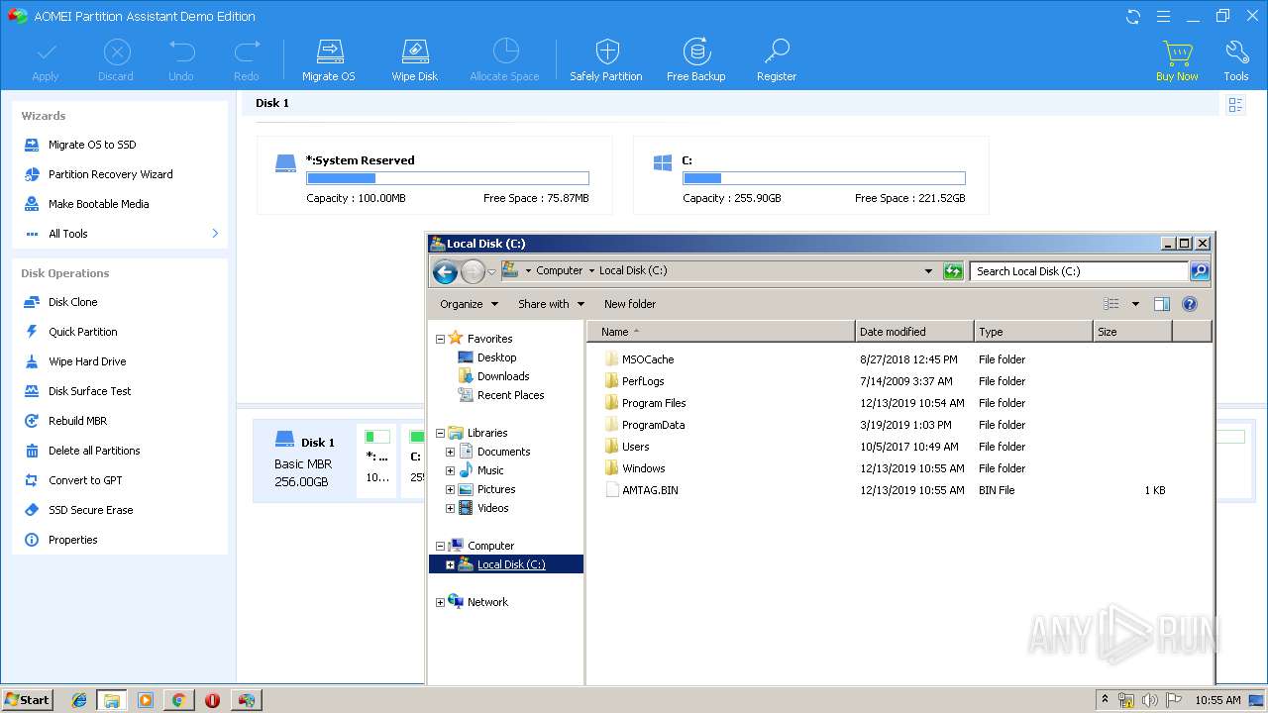Click Explorer back navigation button
Viewport: 1268px width, 713px height.
click(445, 271)
